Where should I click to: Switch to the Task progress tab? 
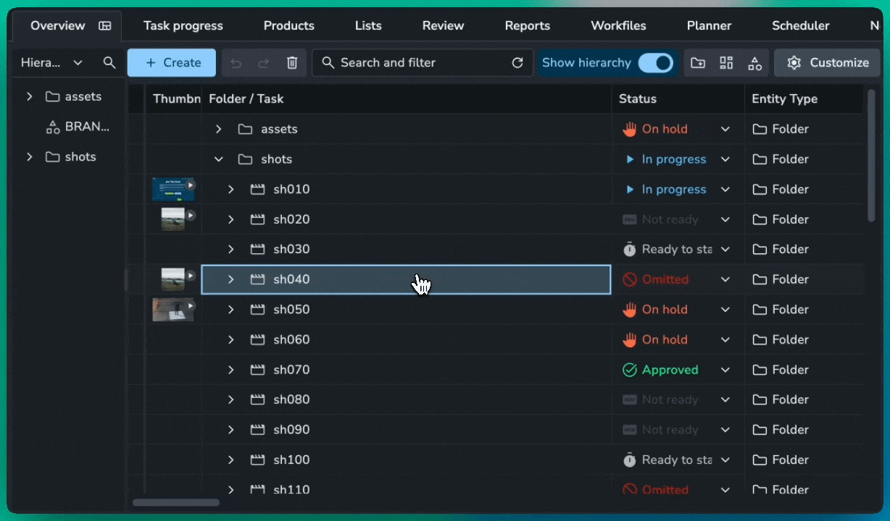point(183,26)
